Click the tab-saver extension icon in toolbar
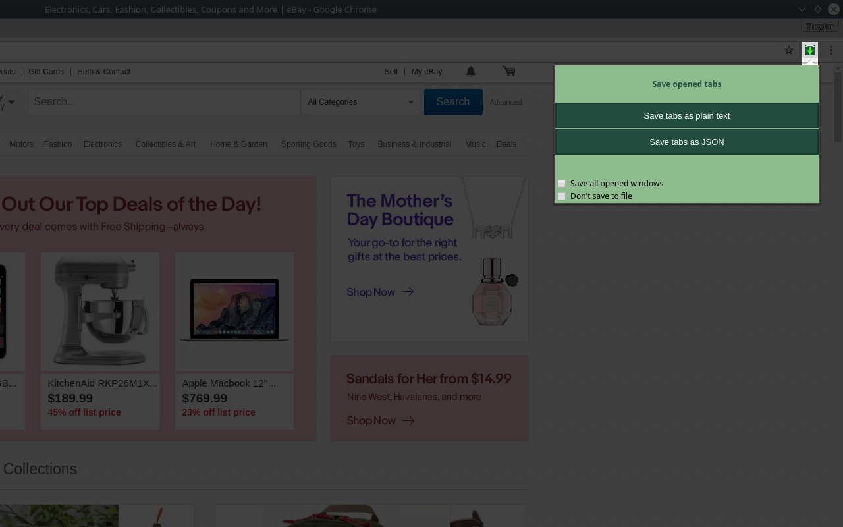The height and width of the screenshot is (527, 843). [810, 50]
